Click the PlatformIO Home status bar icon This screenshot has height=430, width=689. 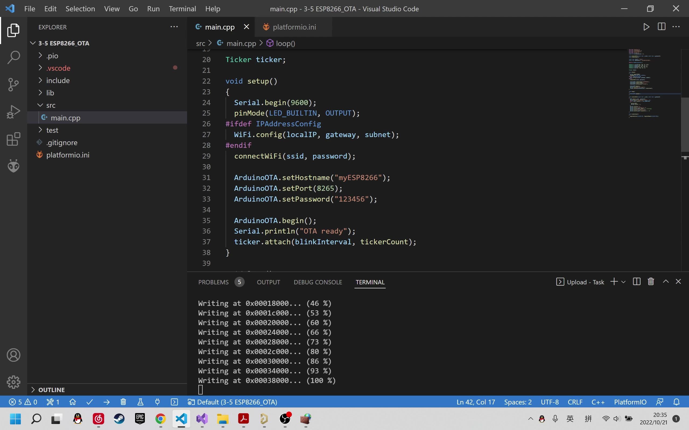coord(73,402)
